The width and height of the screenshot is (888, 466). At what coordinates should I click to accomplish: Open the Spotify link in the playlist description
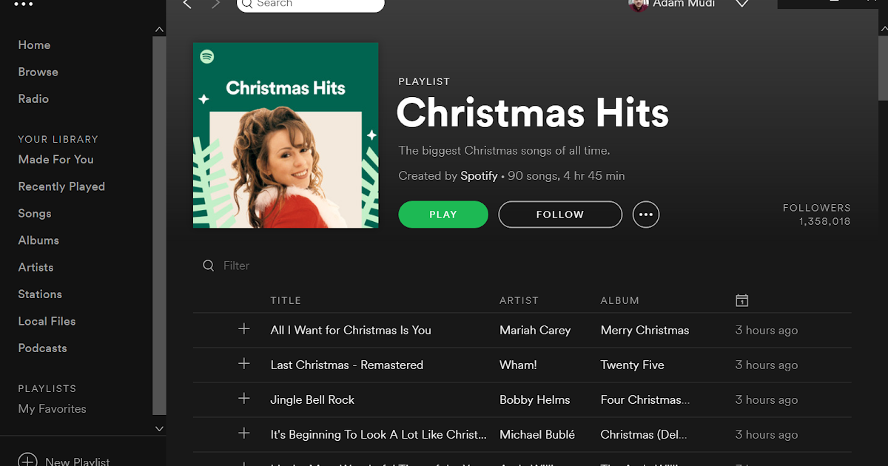coord(479,176)
